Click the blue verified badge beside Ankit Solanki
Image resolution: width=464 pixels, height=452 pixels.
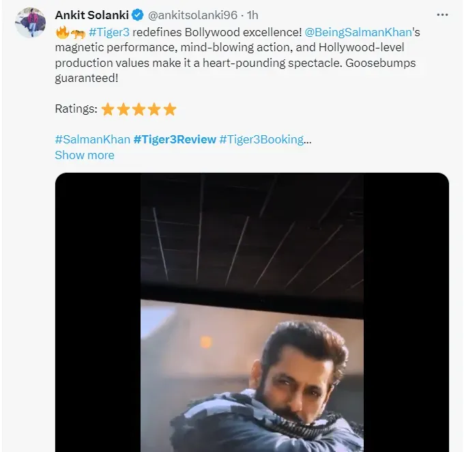[136, 14]
